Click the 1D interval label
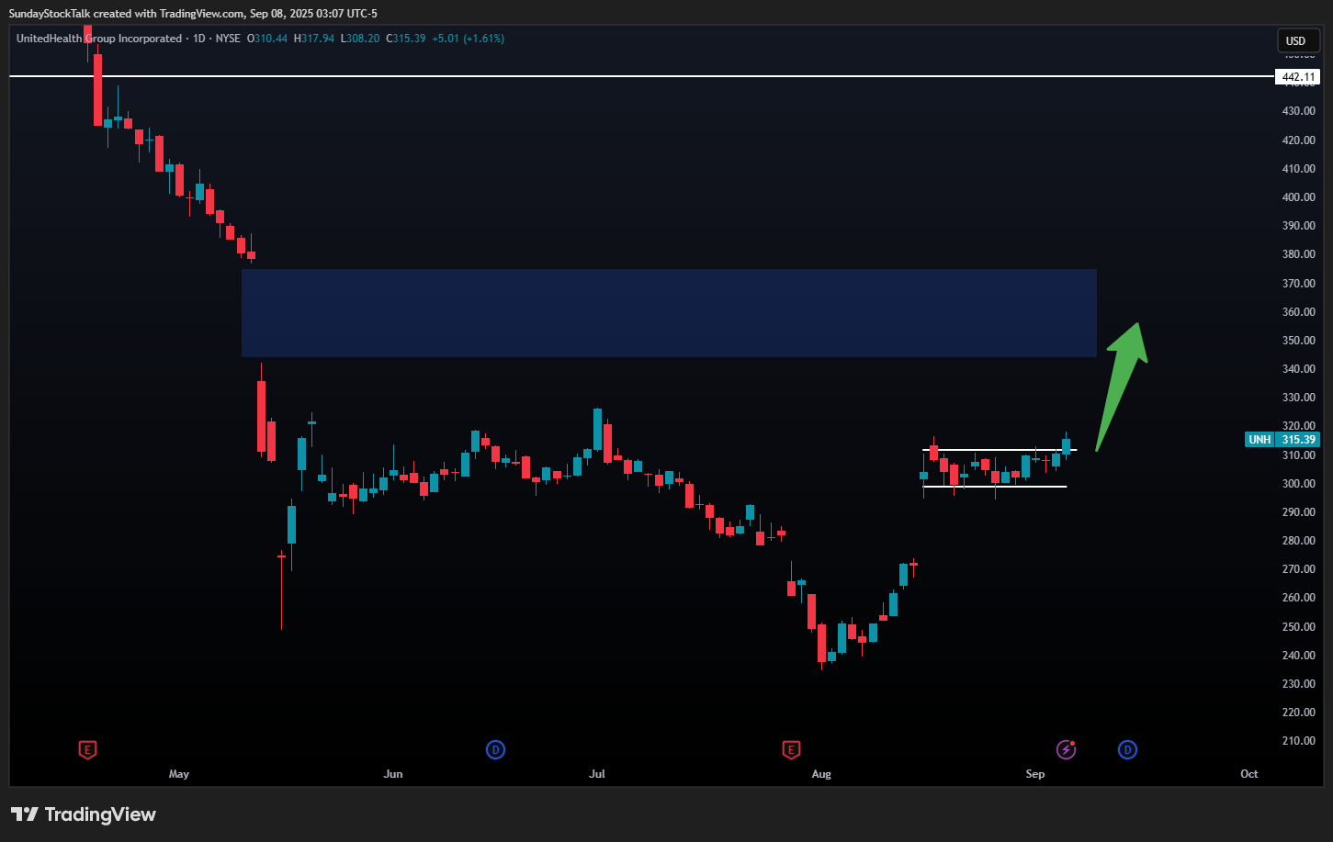 [x=199, y=39]
